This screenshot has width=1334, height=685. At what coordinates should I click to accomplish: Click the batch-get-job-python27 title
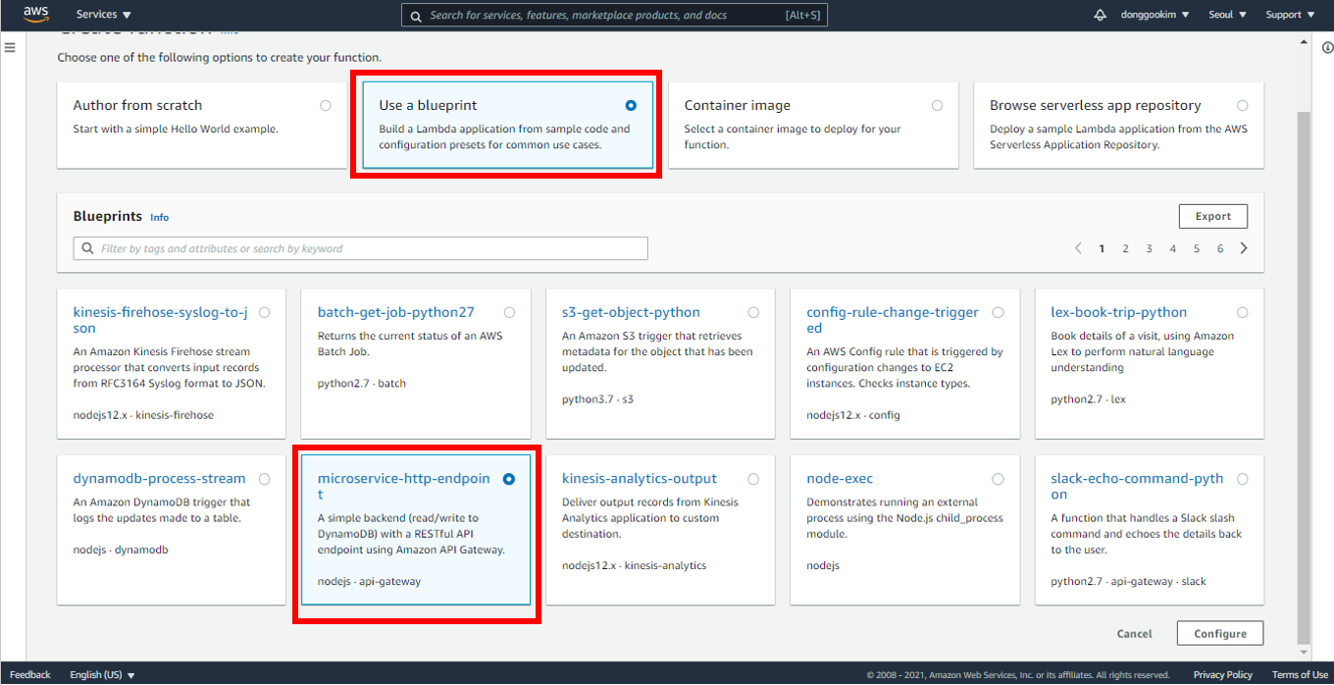pyautogui.click(x=396, y=312)
